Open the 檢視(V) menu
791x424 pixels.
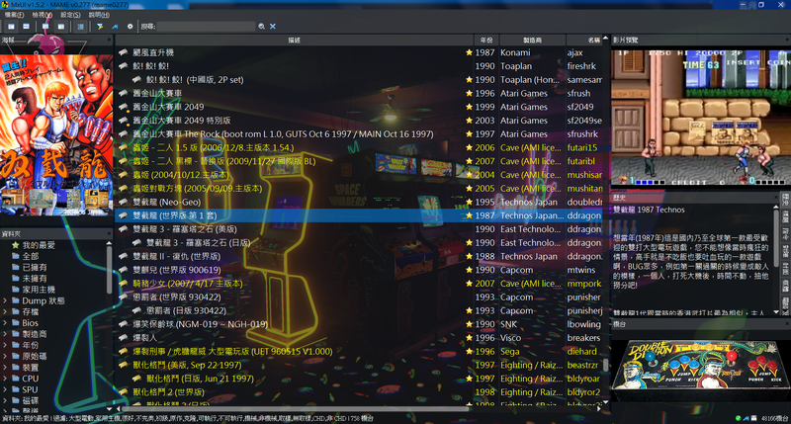click(42, 15)
